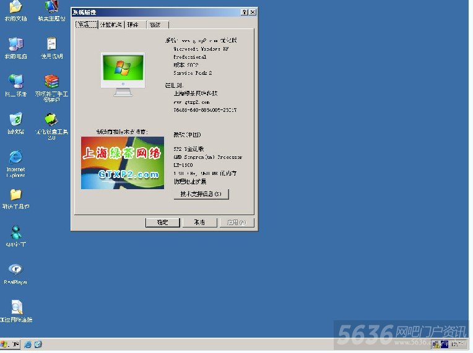Click the Cancel (取消) button

point(199,223)
